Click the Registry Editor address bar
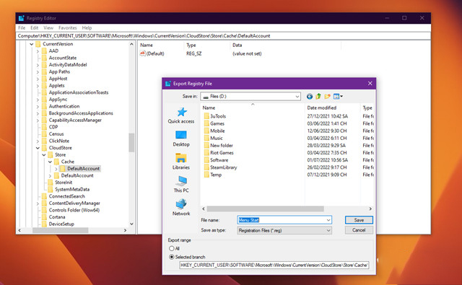The height and width of the screenshot is (285, 462). (223, 36)
